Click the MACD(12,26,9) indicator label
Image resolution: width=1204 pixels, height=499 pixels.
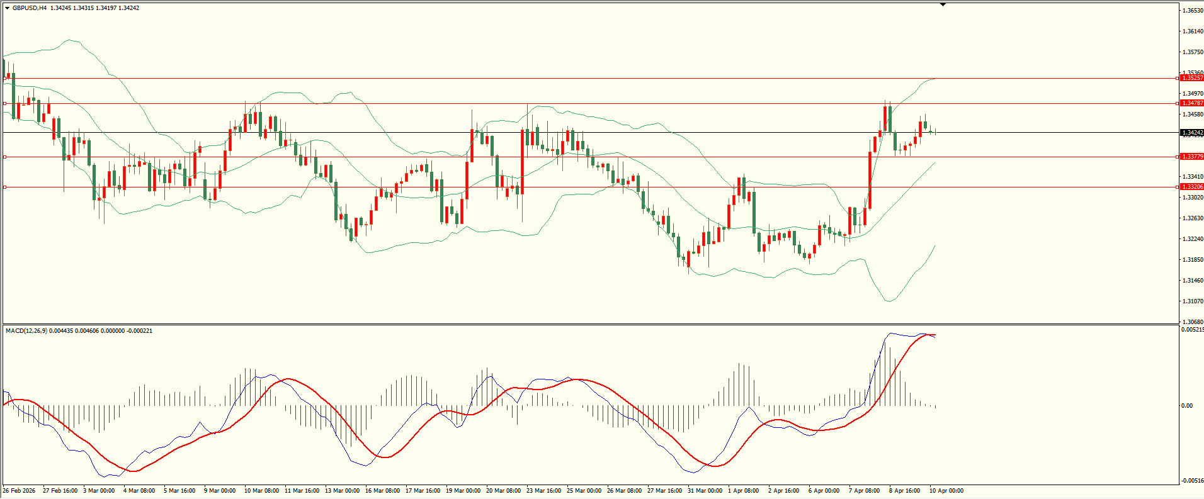coord(26,331)
